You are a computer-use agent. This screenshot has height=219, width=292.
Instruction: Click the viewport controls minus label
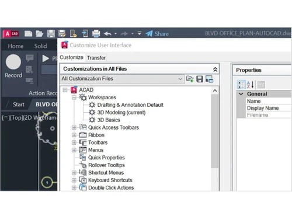[x=5, y=118]
